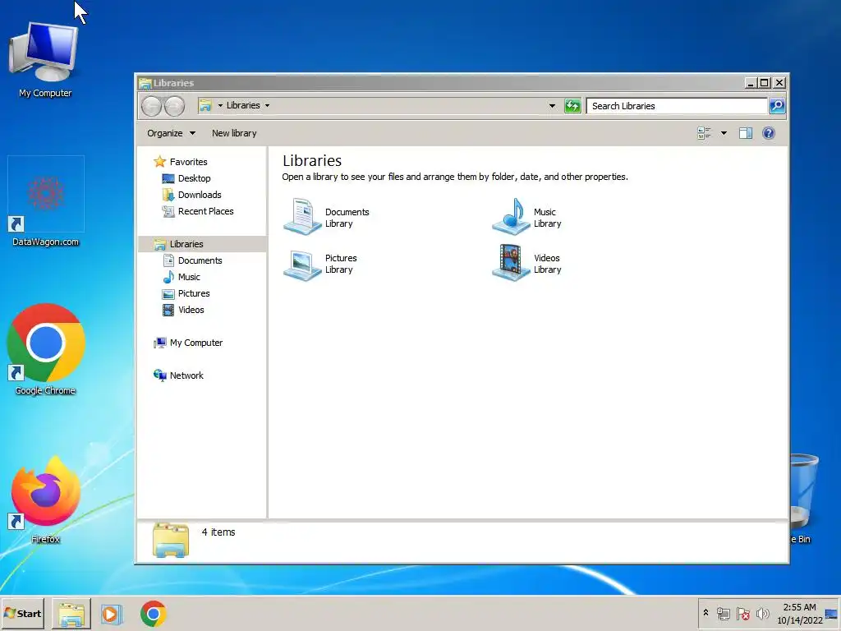Launch Chrome from the taskbar
The width and height of the screenshot is (841, 631).
(154, 614)
